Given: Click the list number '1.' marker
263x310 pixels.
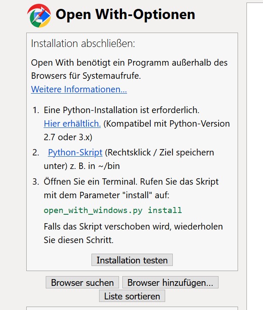Looking at the screenshot, I should click(x=36, y=110).
